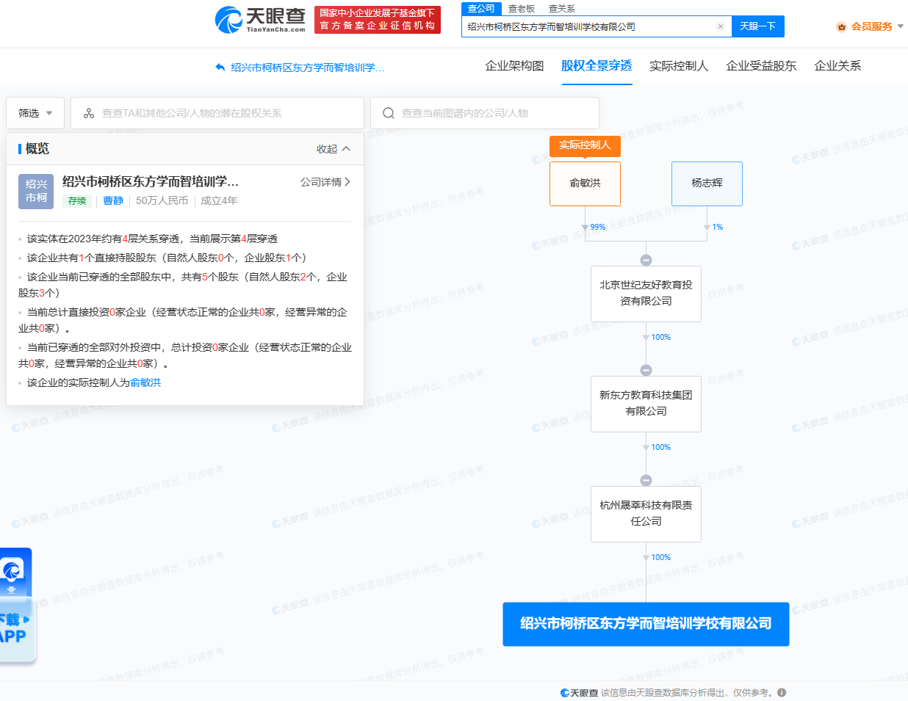Select the 杭州晟莘科技有限责任公司 node
908x701 pixels.
(646, 514)
